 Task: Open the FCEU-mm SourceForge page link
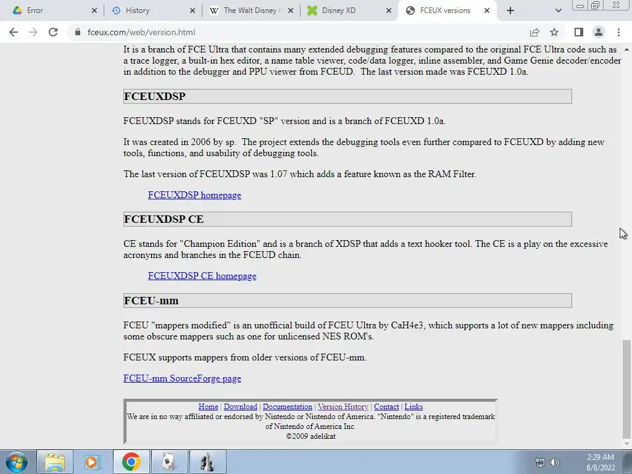[x=182, y=378]
